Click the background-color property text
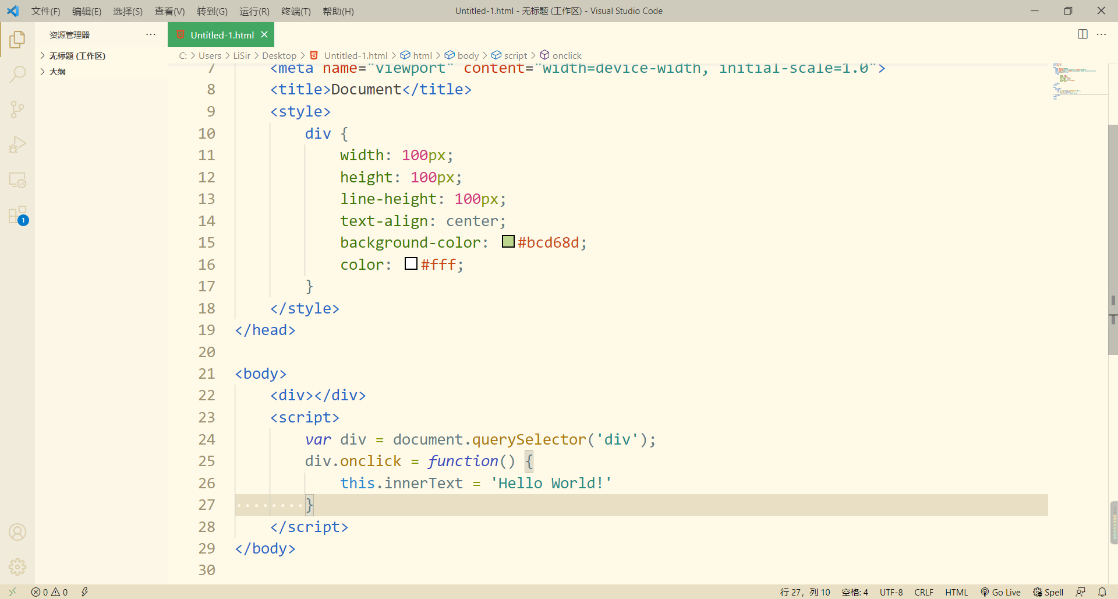 [411, 242]
